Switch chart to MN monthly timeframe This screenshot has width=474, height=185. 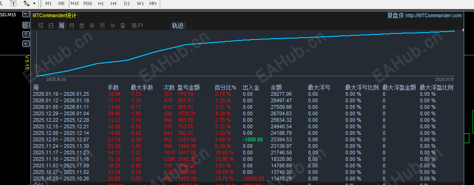pos(153,4)
